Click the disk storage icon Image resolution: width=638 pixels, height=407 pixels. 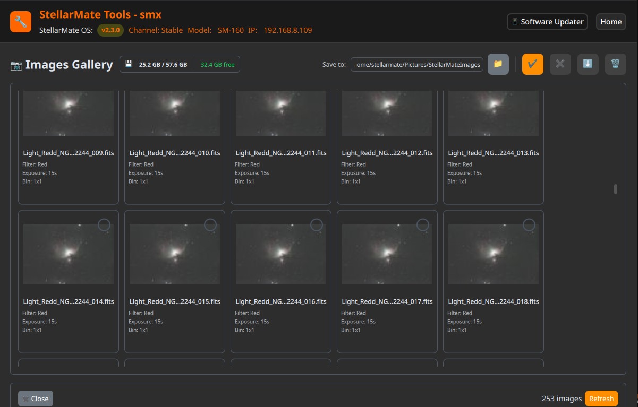[129, 64]
